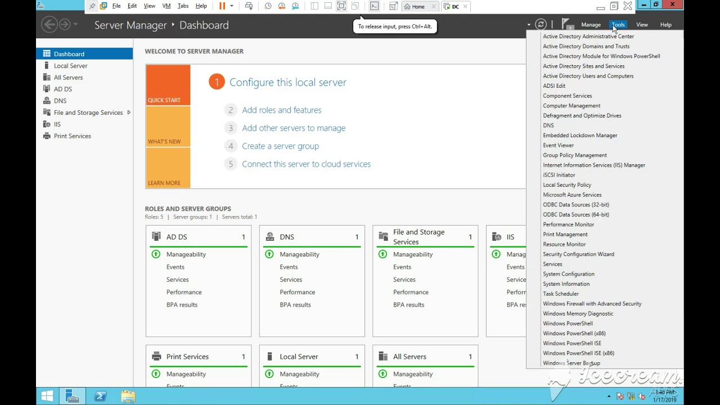Open Computer Management from Tools menu
Image resolution: width=720 pixels, height=405 pixels.
pos(571,106)
